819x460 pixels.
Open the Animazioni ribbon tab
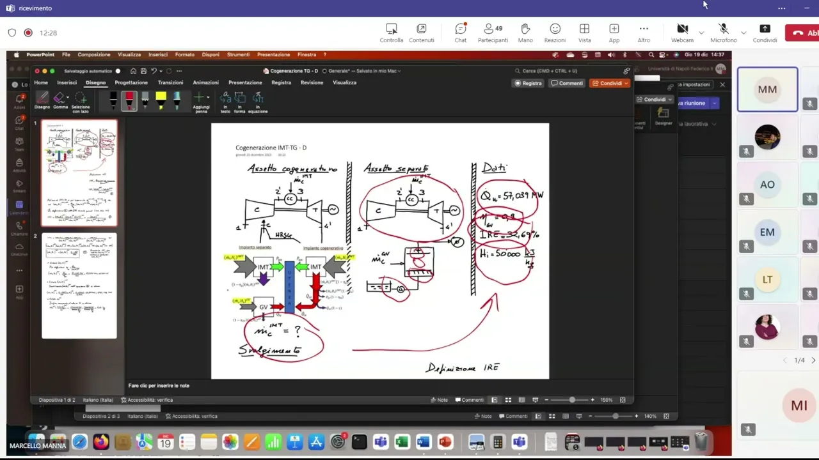(206, 82)
